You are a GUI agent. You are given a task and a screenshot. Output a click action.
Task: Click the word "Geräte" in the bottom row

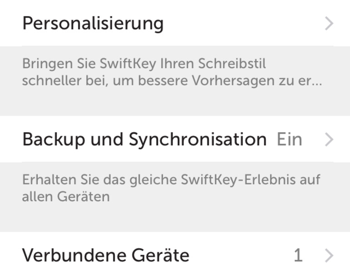click(162, 255)
